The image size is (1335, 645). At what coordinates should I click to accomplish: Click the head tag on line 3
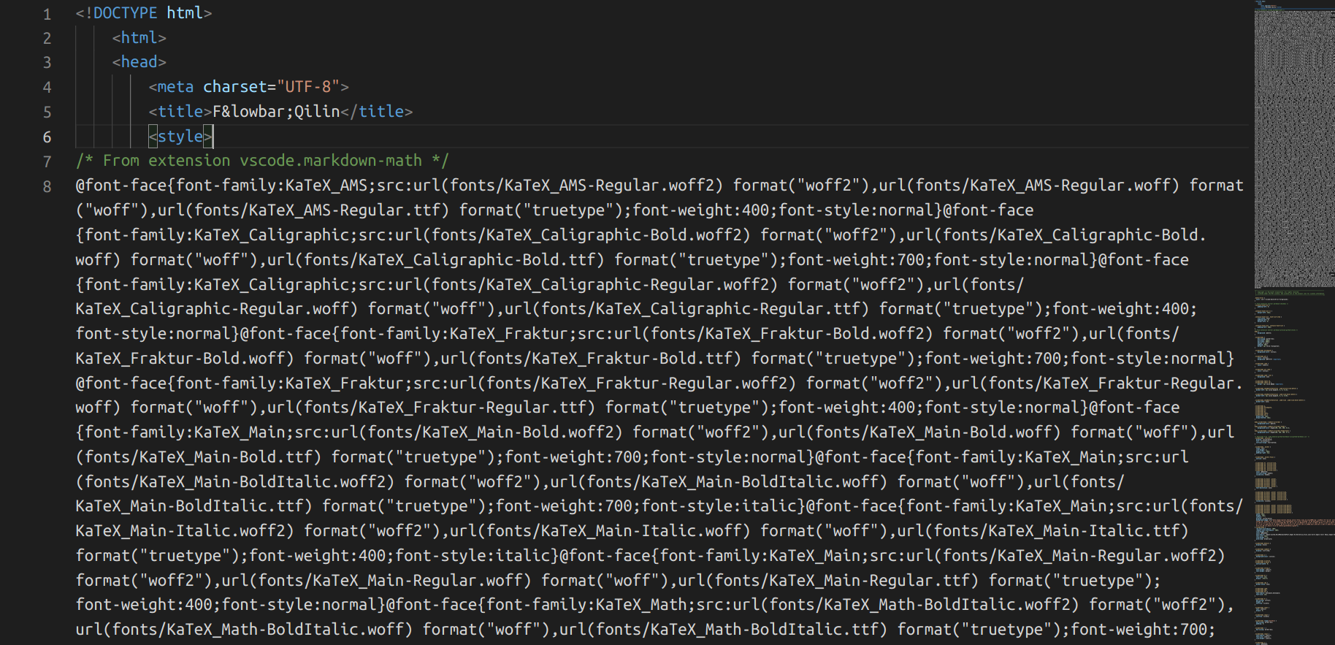click(139, 62)
